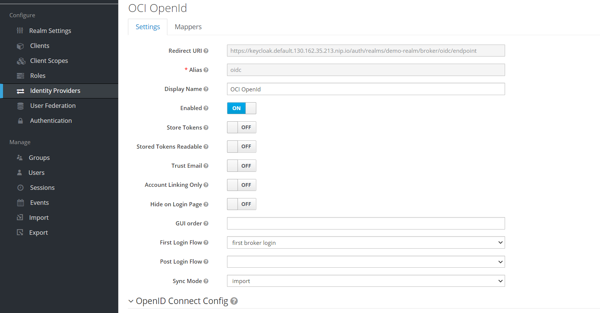600x313 pixels.
Task: Open the Sync Mode dropdown
Action: (366, 281)
